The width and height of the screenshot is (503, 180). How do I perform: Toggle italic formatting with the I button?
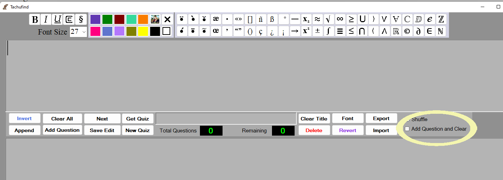click(x=46, y=19)
